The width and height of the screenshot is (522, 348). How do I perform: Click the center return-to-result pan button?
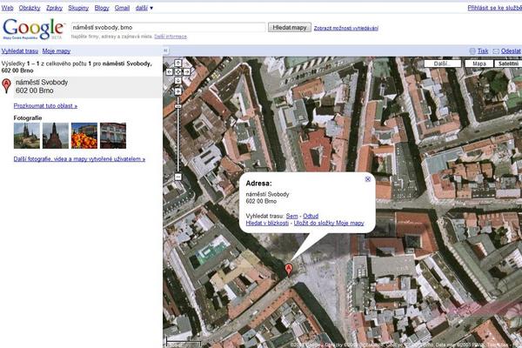[x=177, y=71]
